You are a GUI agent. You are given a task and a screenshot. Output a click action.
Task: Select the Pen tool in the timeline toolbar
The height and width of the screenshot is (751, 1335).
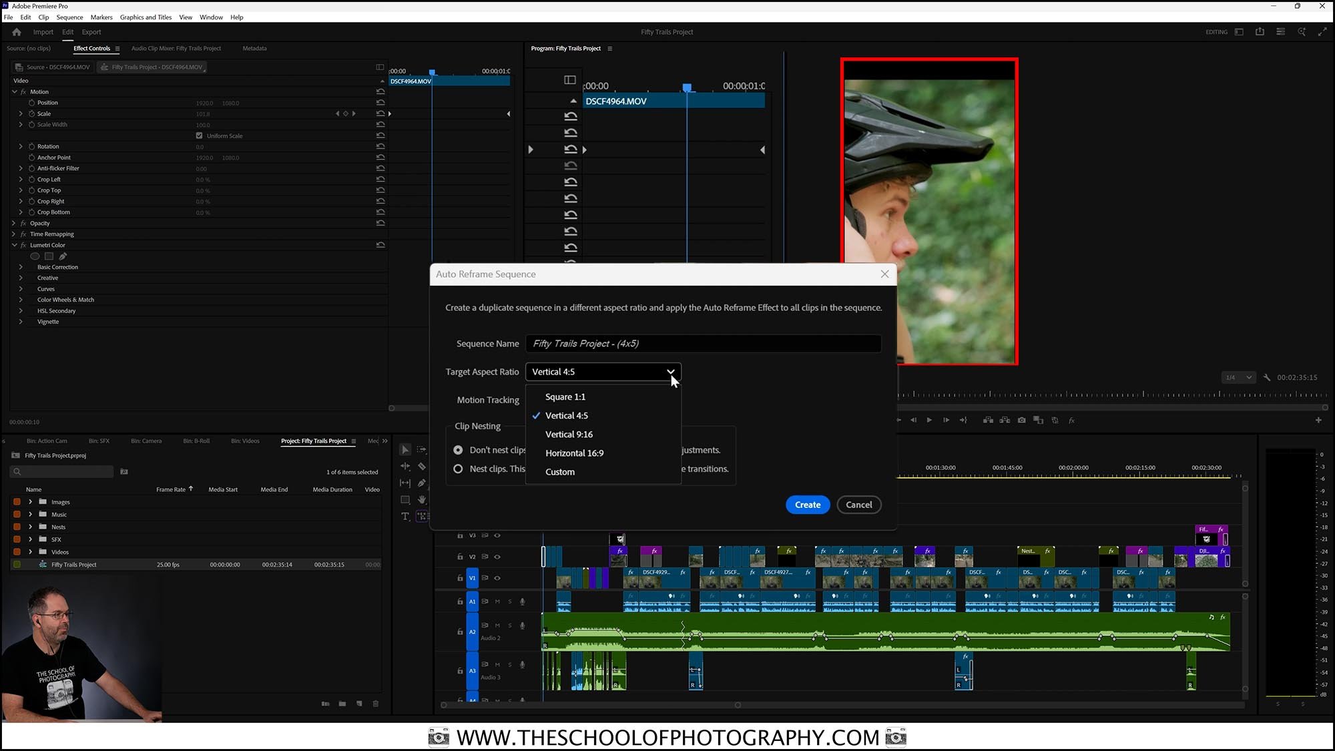pos(422,483)
